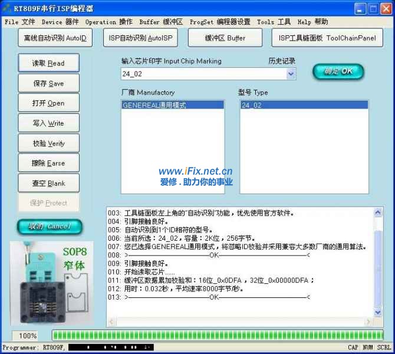Minimize the RT809F programmer window
395x354 pixels.
(x=360, y=9)
